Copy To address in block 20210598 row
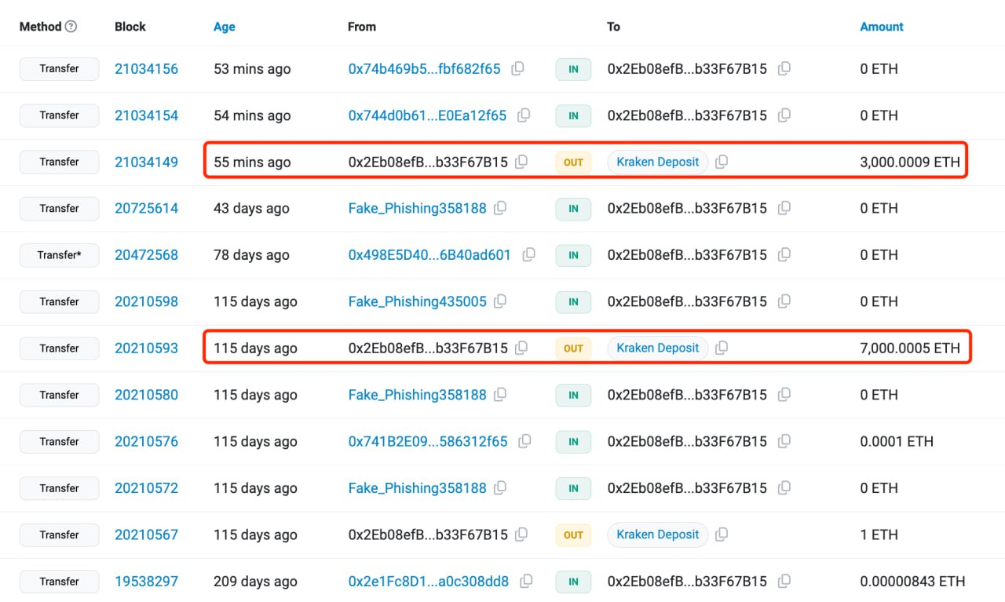This screenshot has width=1005, height=602. 784,301
